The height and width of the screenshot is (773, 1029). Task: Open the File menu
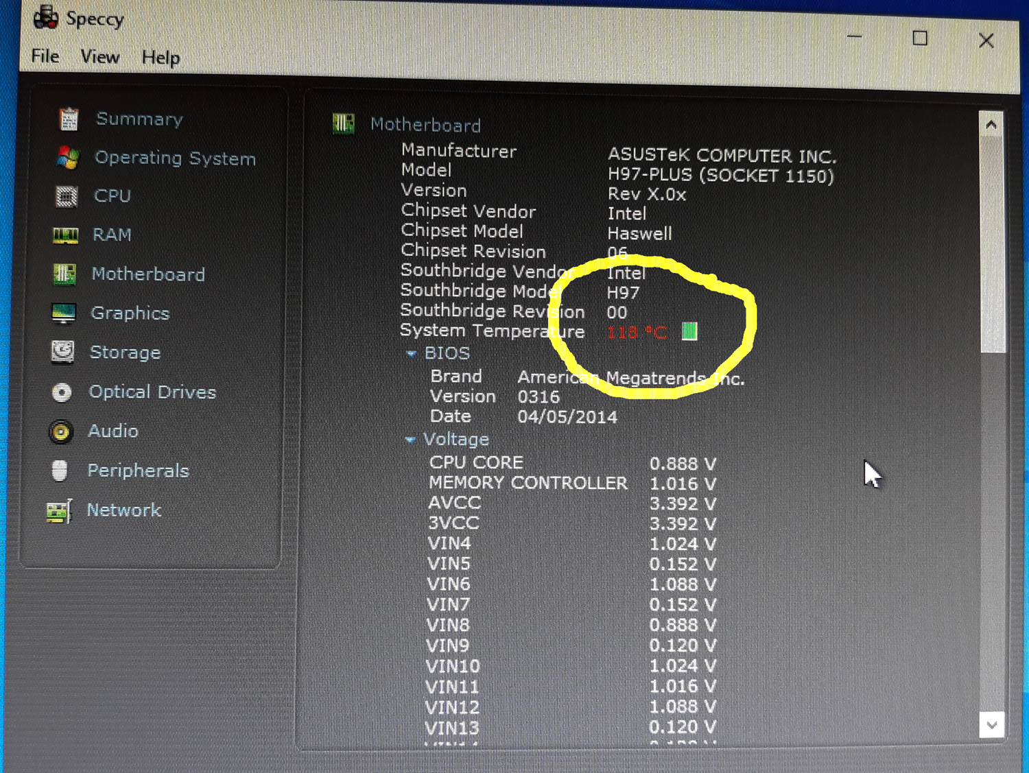45,56
